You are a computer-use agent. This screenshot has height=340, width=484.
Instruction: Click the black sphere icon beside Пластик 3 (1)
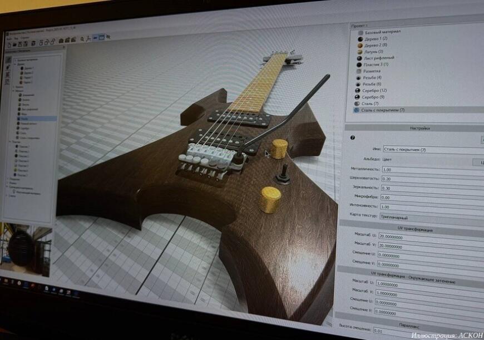tap(359, 65)
